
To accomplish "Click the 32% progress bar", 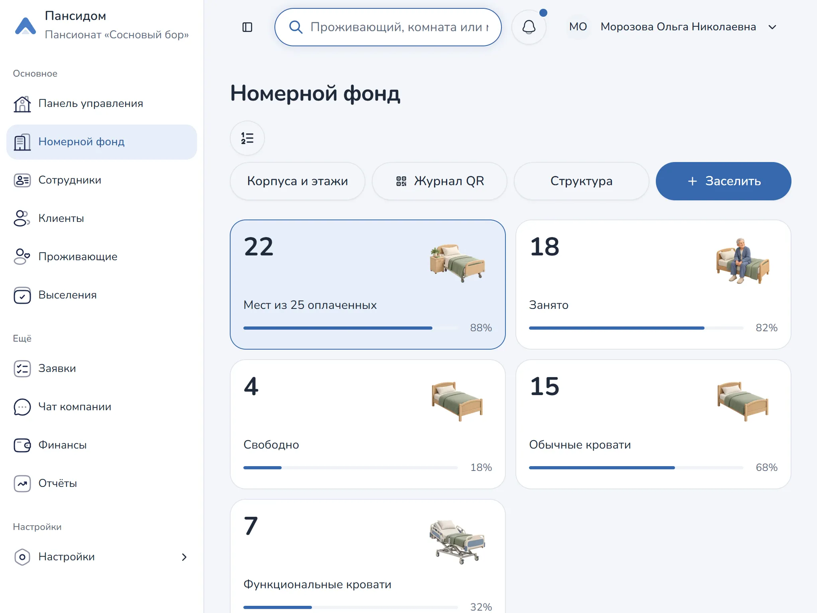I will tap(351, 607).
